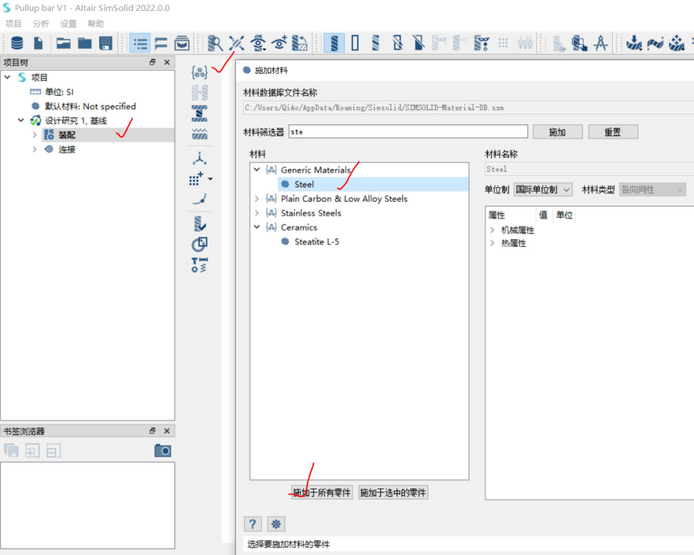
Task: Open the 单位制 unit system dropdown
Action: point(543,190)
